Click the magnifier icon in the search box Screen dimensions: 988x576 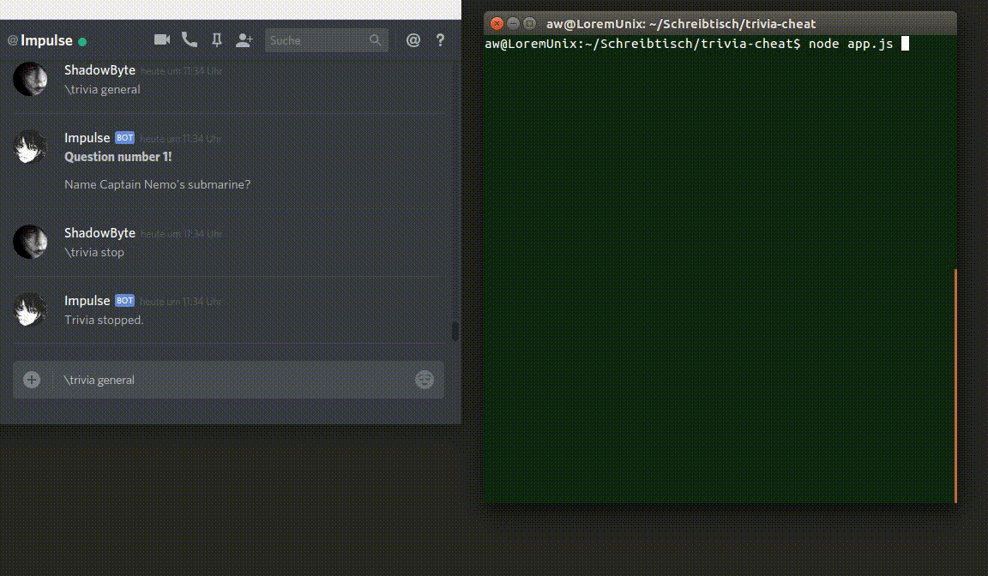(x=376, y=40)
